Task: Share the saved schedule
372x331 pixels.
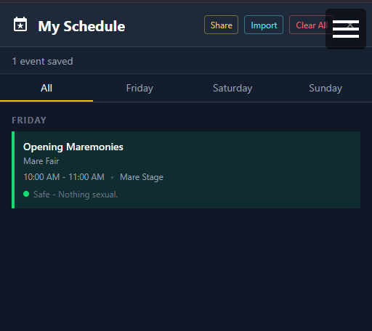Action: point(221,25)
